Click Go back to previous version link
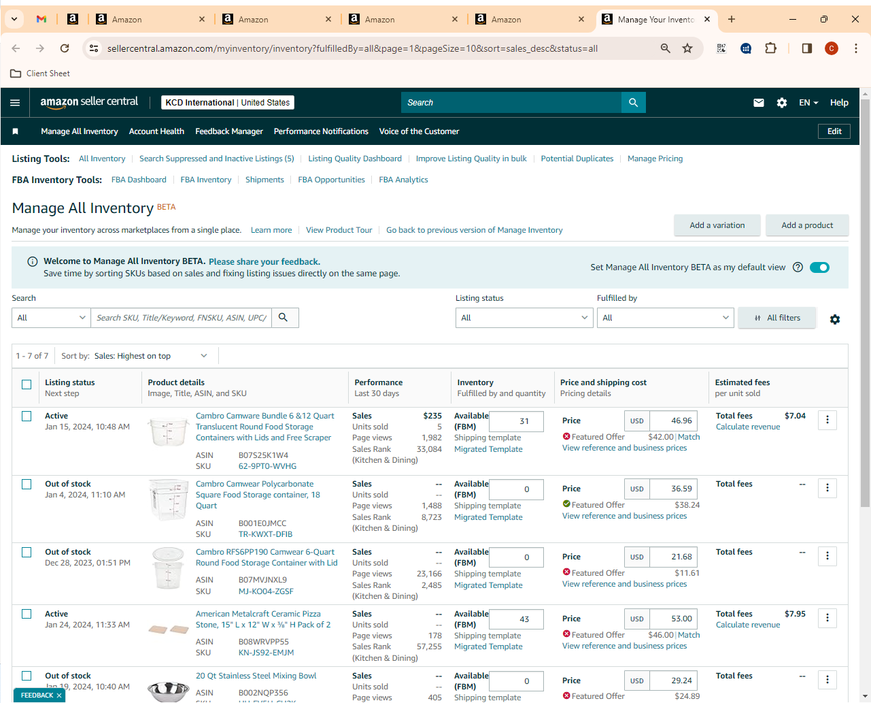871x703 pixels. pyautogui.click(x=475, y=230)
